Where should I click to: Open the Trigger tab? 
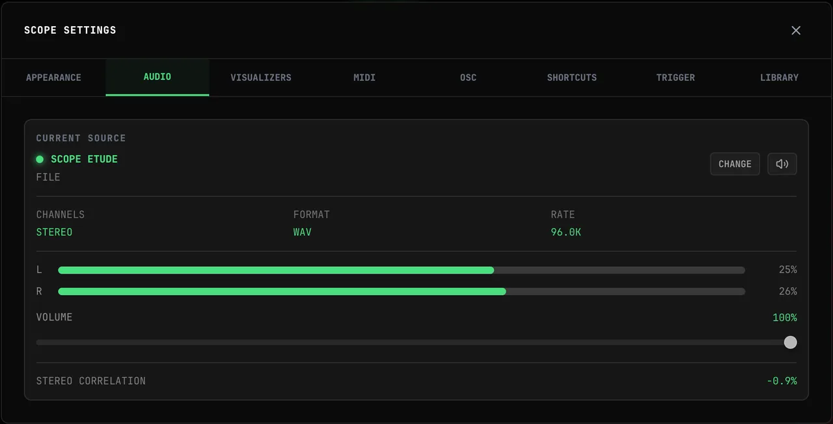coord(676,78)
